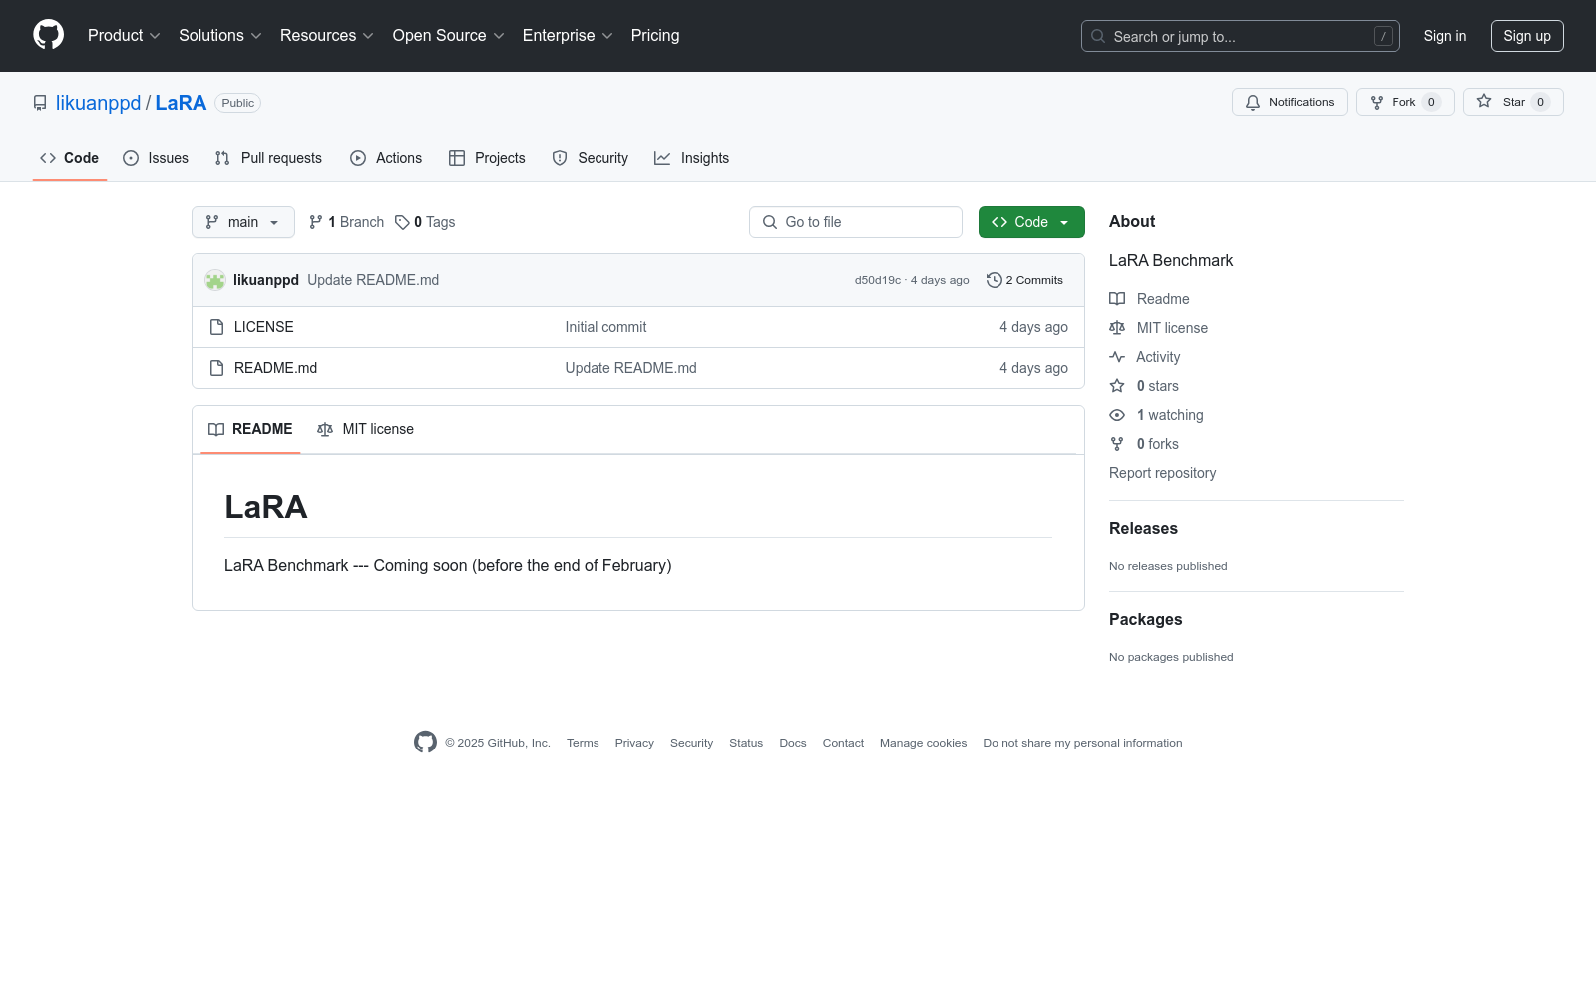This screenshot has width=1596, height=998.
Task: Open the Insights tab
Action: (x=692, y=158)
